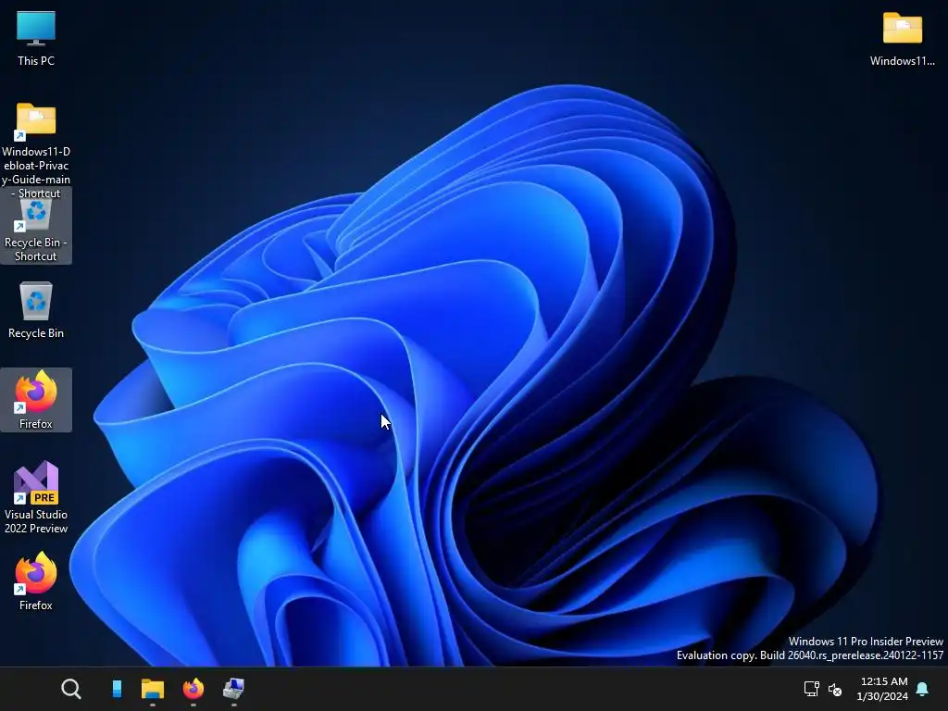Open taskbar Search magnifier
Screen dimensions: 948x711
point(70,689)
